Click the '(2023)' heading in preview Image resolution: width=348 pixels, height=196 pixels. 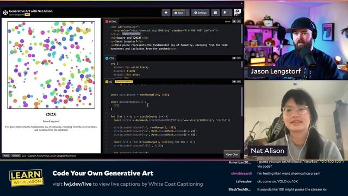[51, 114]
